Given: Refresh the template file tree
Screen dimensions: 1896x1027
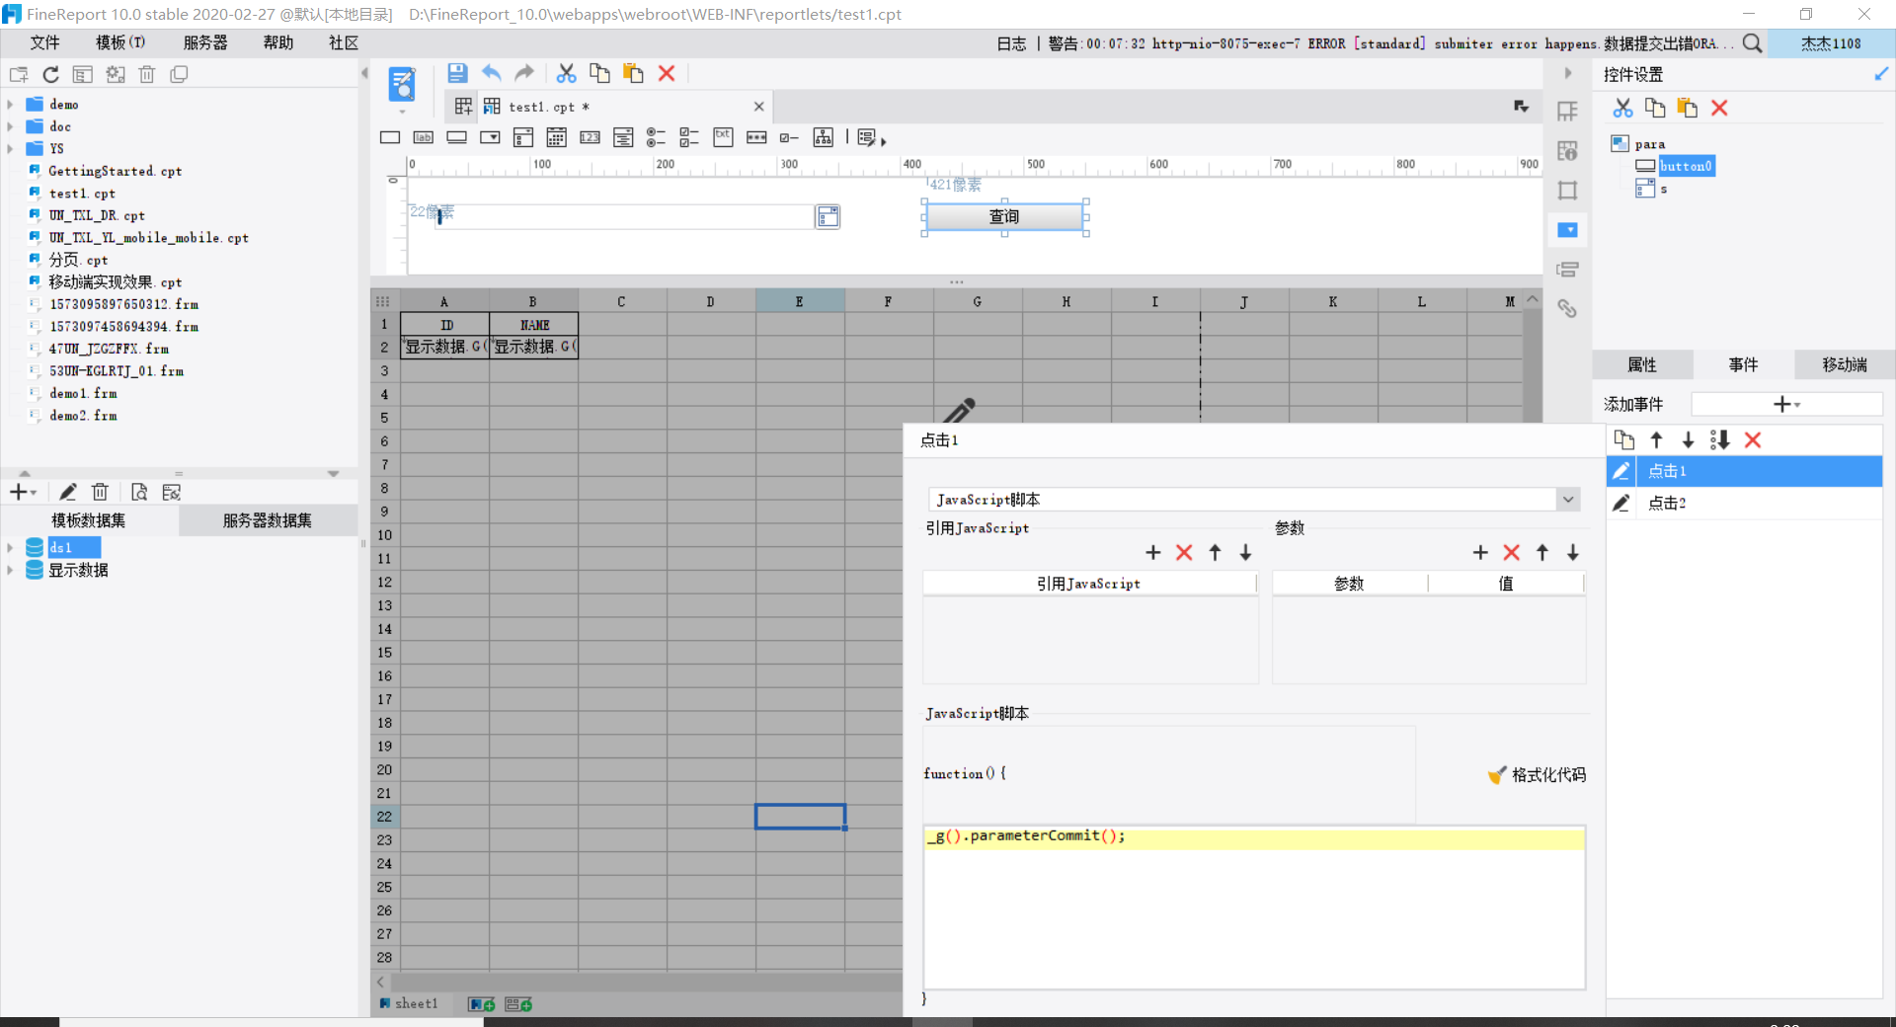Looking at the screenshot, I should [51, 74].
